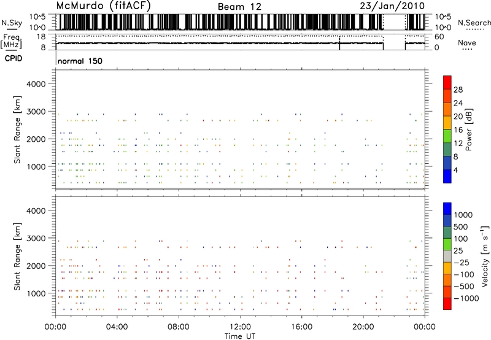The width and height of the screenshot is (491, 340).
Task: Click '4000' on the power panel axis
Action: tap(36, 84)
